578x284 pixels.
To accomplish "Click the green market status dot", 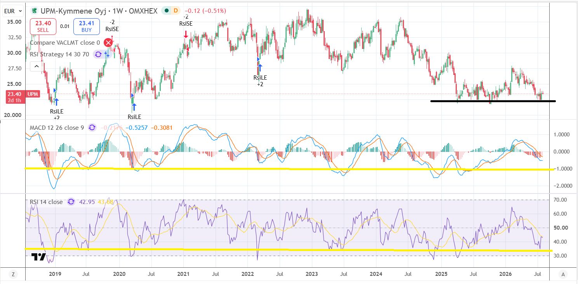I will [x=166, y=11].
